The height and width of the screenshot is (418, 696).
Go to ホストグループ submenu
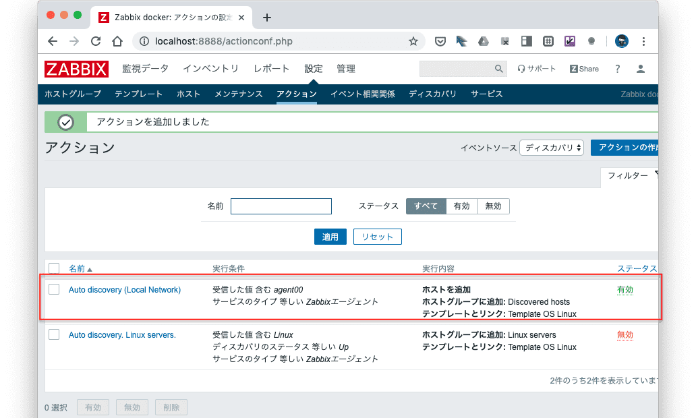73,94
